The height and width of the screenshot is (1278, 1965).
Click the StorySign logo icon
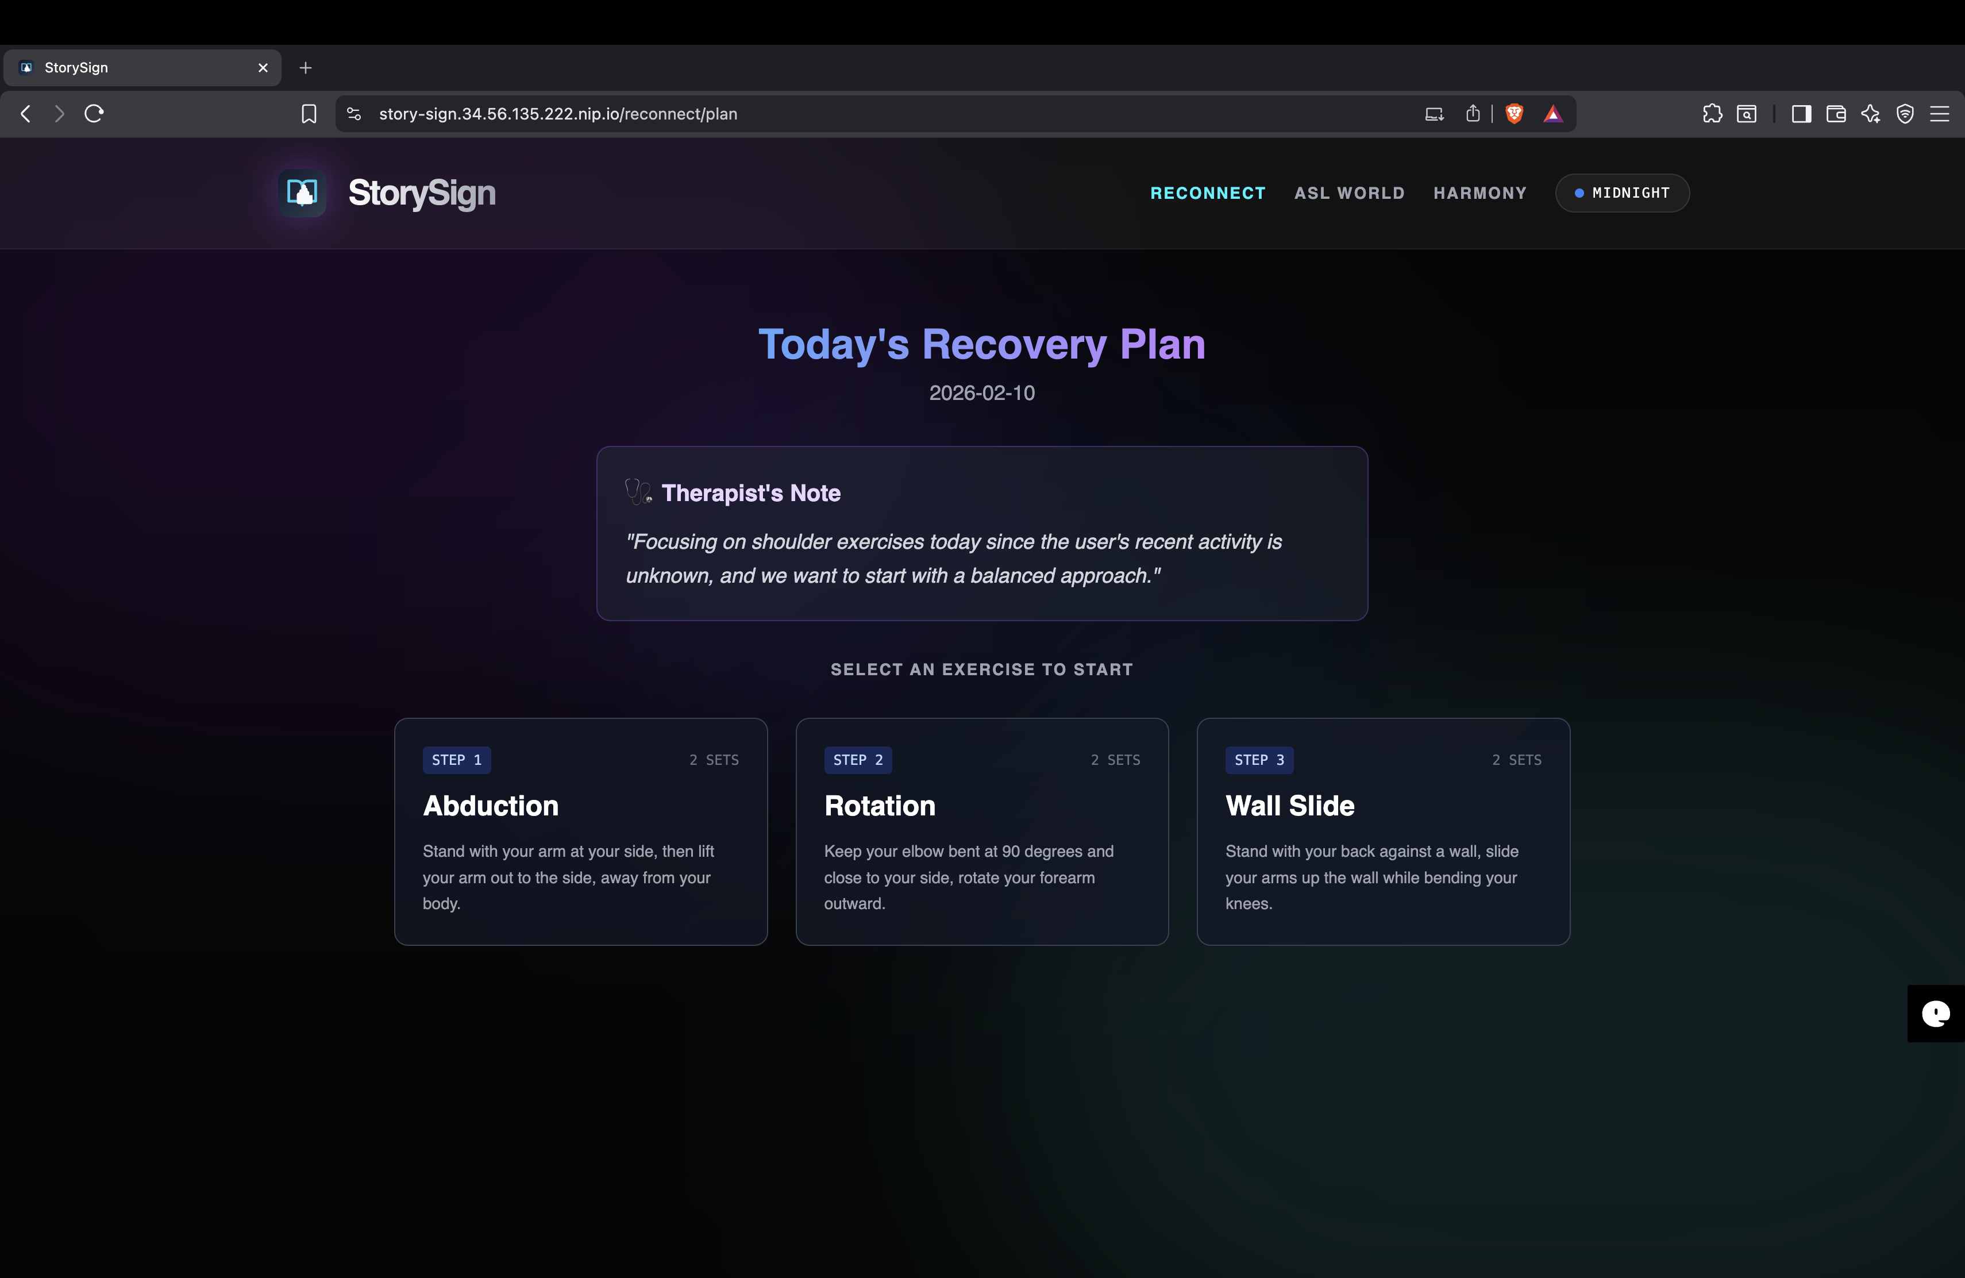click(302, 193)
